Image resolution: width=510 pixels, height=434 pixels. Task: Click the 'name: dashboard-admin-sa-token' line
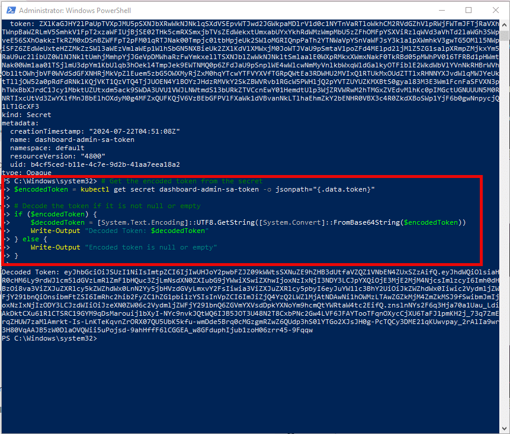(x=72, y=140)
